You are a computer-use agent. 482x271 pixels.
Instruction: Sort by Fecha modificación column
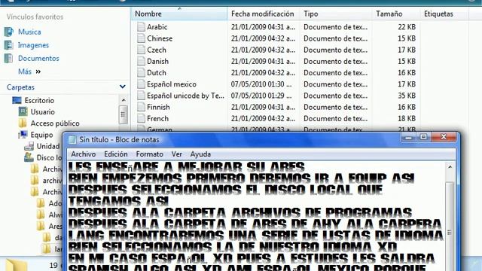(x=264, y=14)
